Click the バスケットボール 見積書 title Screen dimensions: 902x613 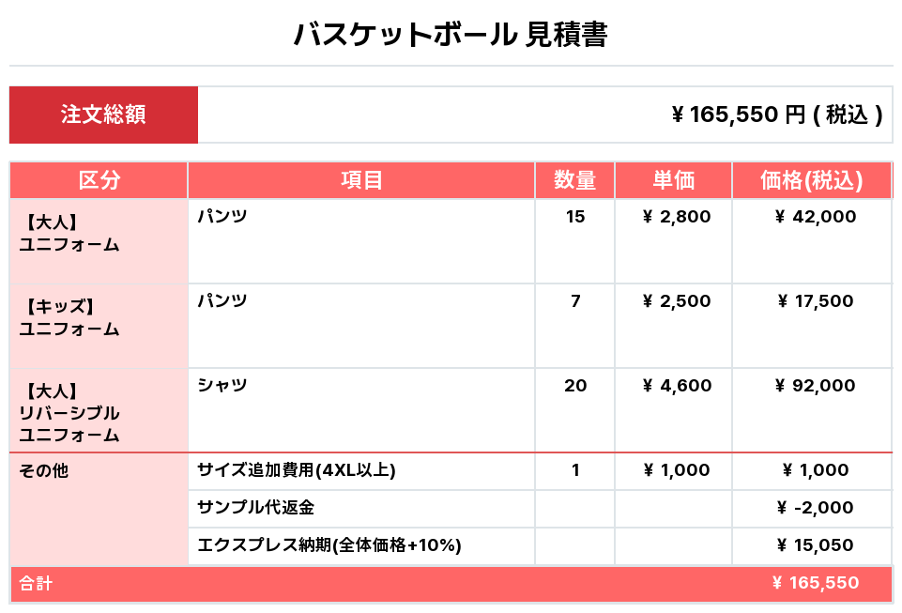(451, 35)
